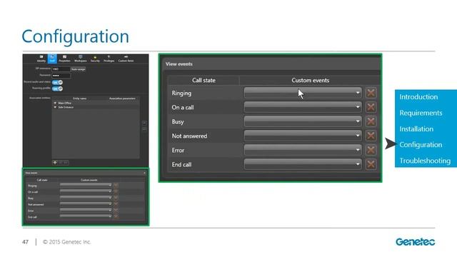Open End call dropdown in small View events panel
The height and width of the screenshot is (257, 457).
(x=86, y=216)
